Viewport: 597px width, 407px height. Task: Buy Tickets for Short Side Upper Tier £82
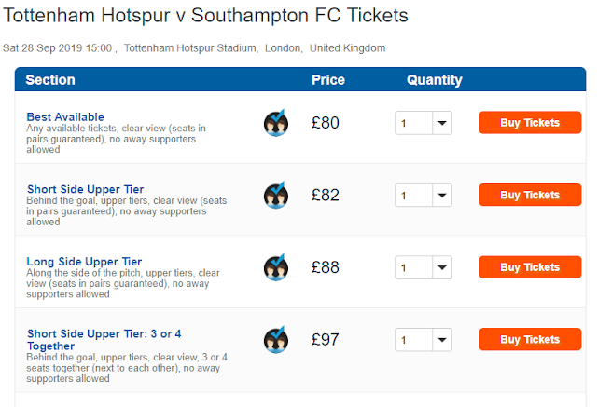click(x=529, y=196)
